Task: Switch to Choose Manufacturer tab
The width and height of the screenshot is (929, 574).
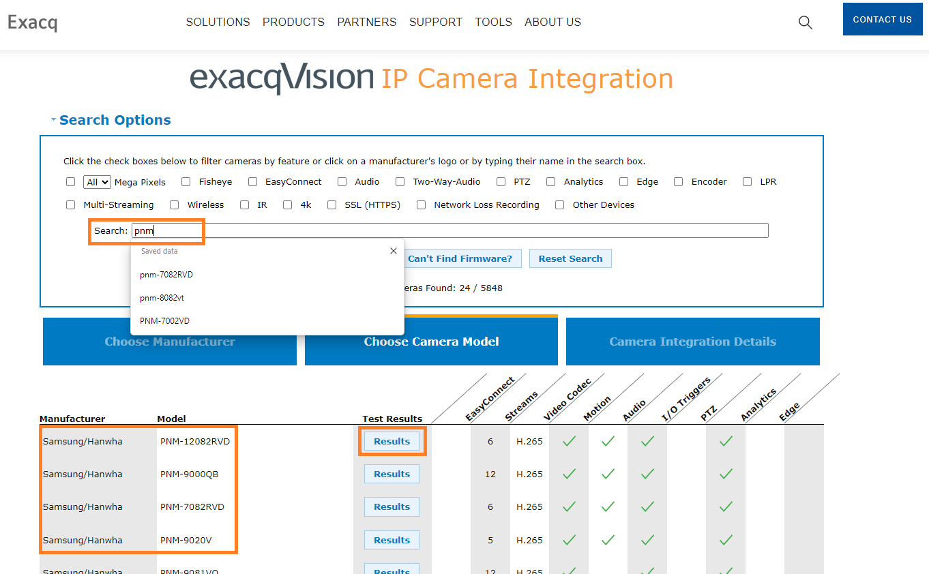Action: click(x=170, y=342)
